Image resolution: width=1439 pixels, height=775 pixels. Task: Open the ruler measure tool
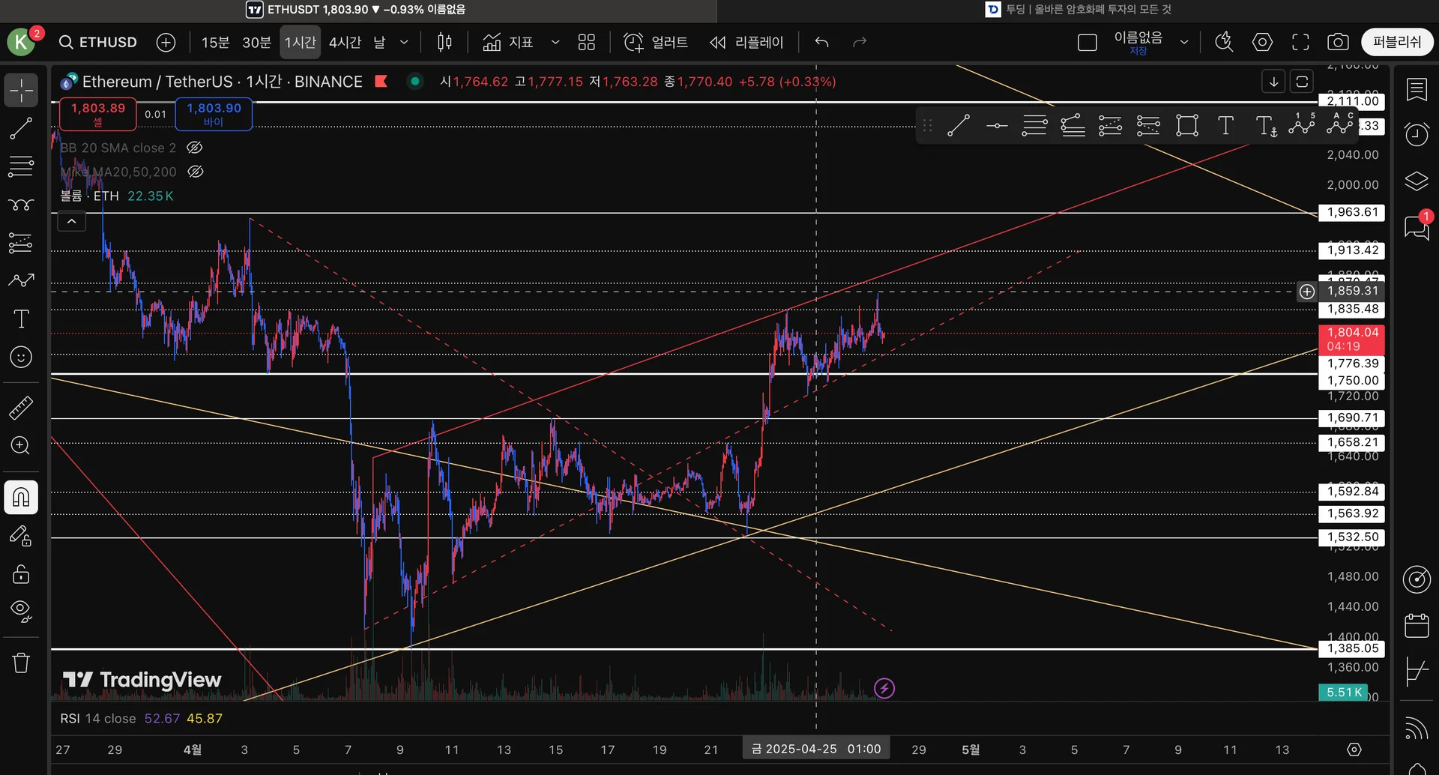pos(21,408)
